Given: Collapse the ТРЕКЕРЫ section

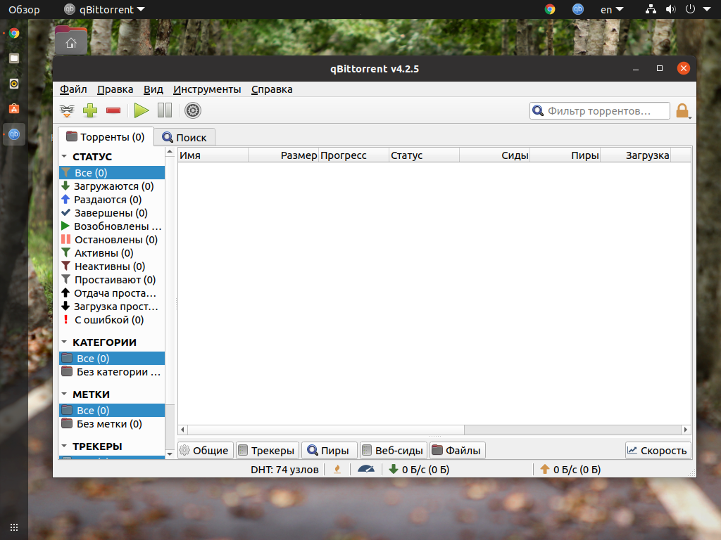Looking at the screenshot, I should click(64, 446).
